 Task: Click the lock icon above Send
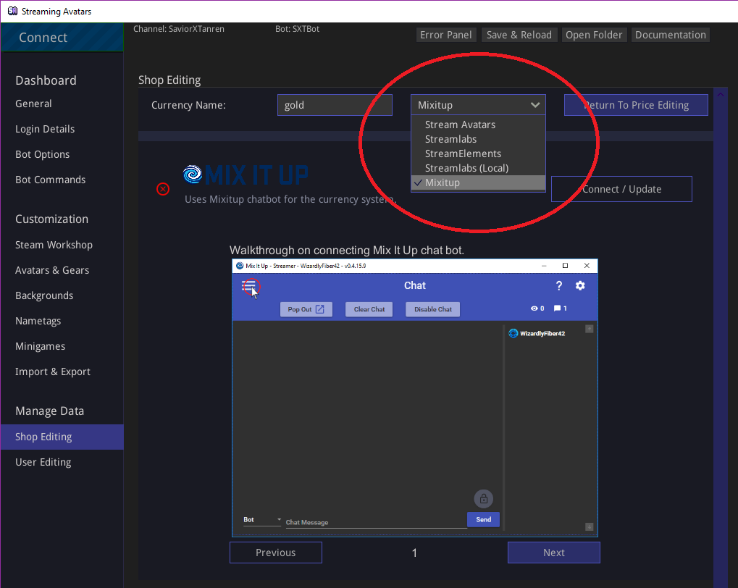point(483,499)
